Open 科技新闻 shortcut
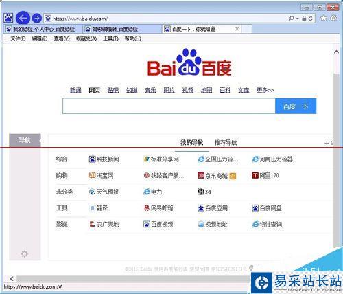Screen dimensions: 343x294 pyautogui.click(x=104, y=159)
